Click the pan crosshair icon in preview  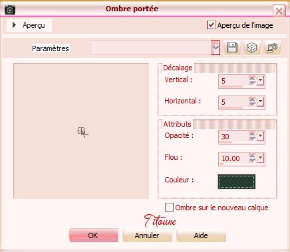coord(82,132)
